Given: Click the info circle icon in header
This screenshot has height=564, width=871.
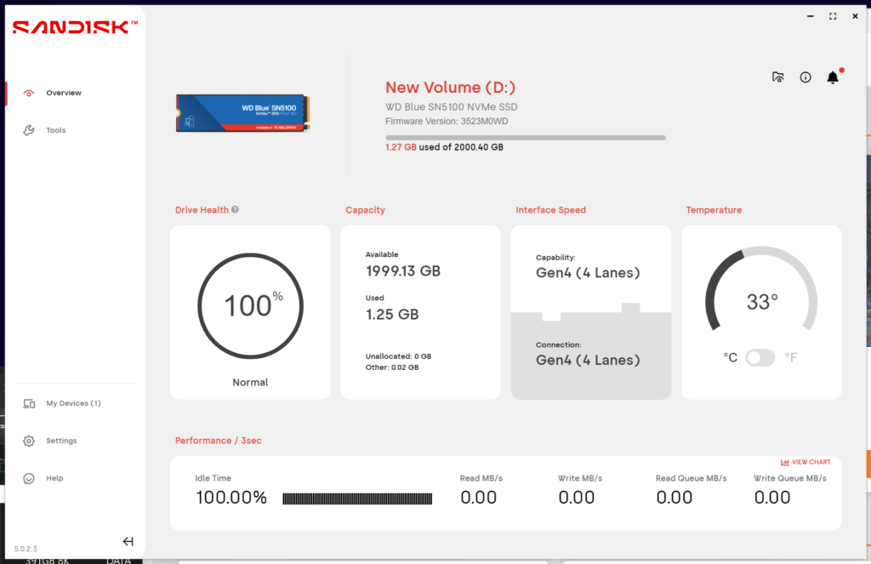Looking at the screenshot, I should click(806, 77).
